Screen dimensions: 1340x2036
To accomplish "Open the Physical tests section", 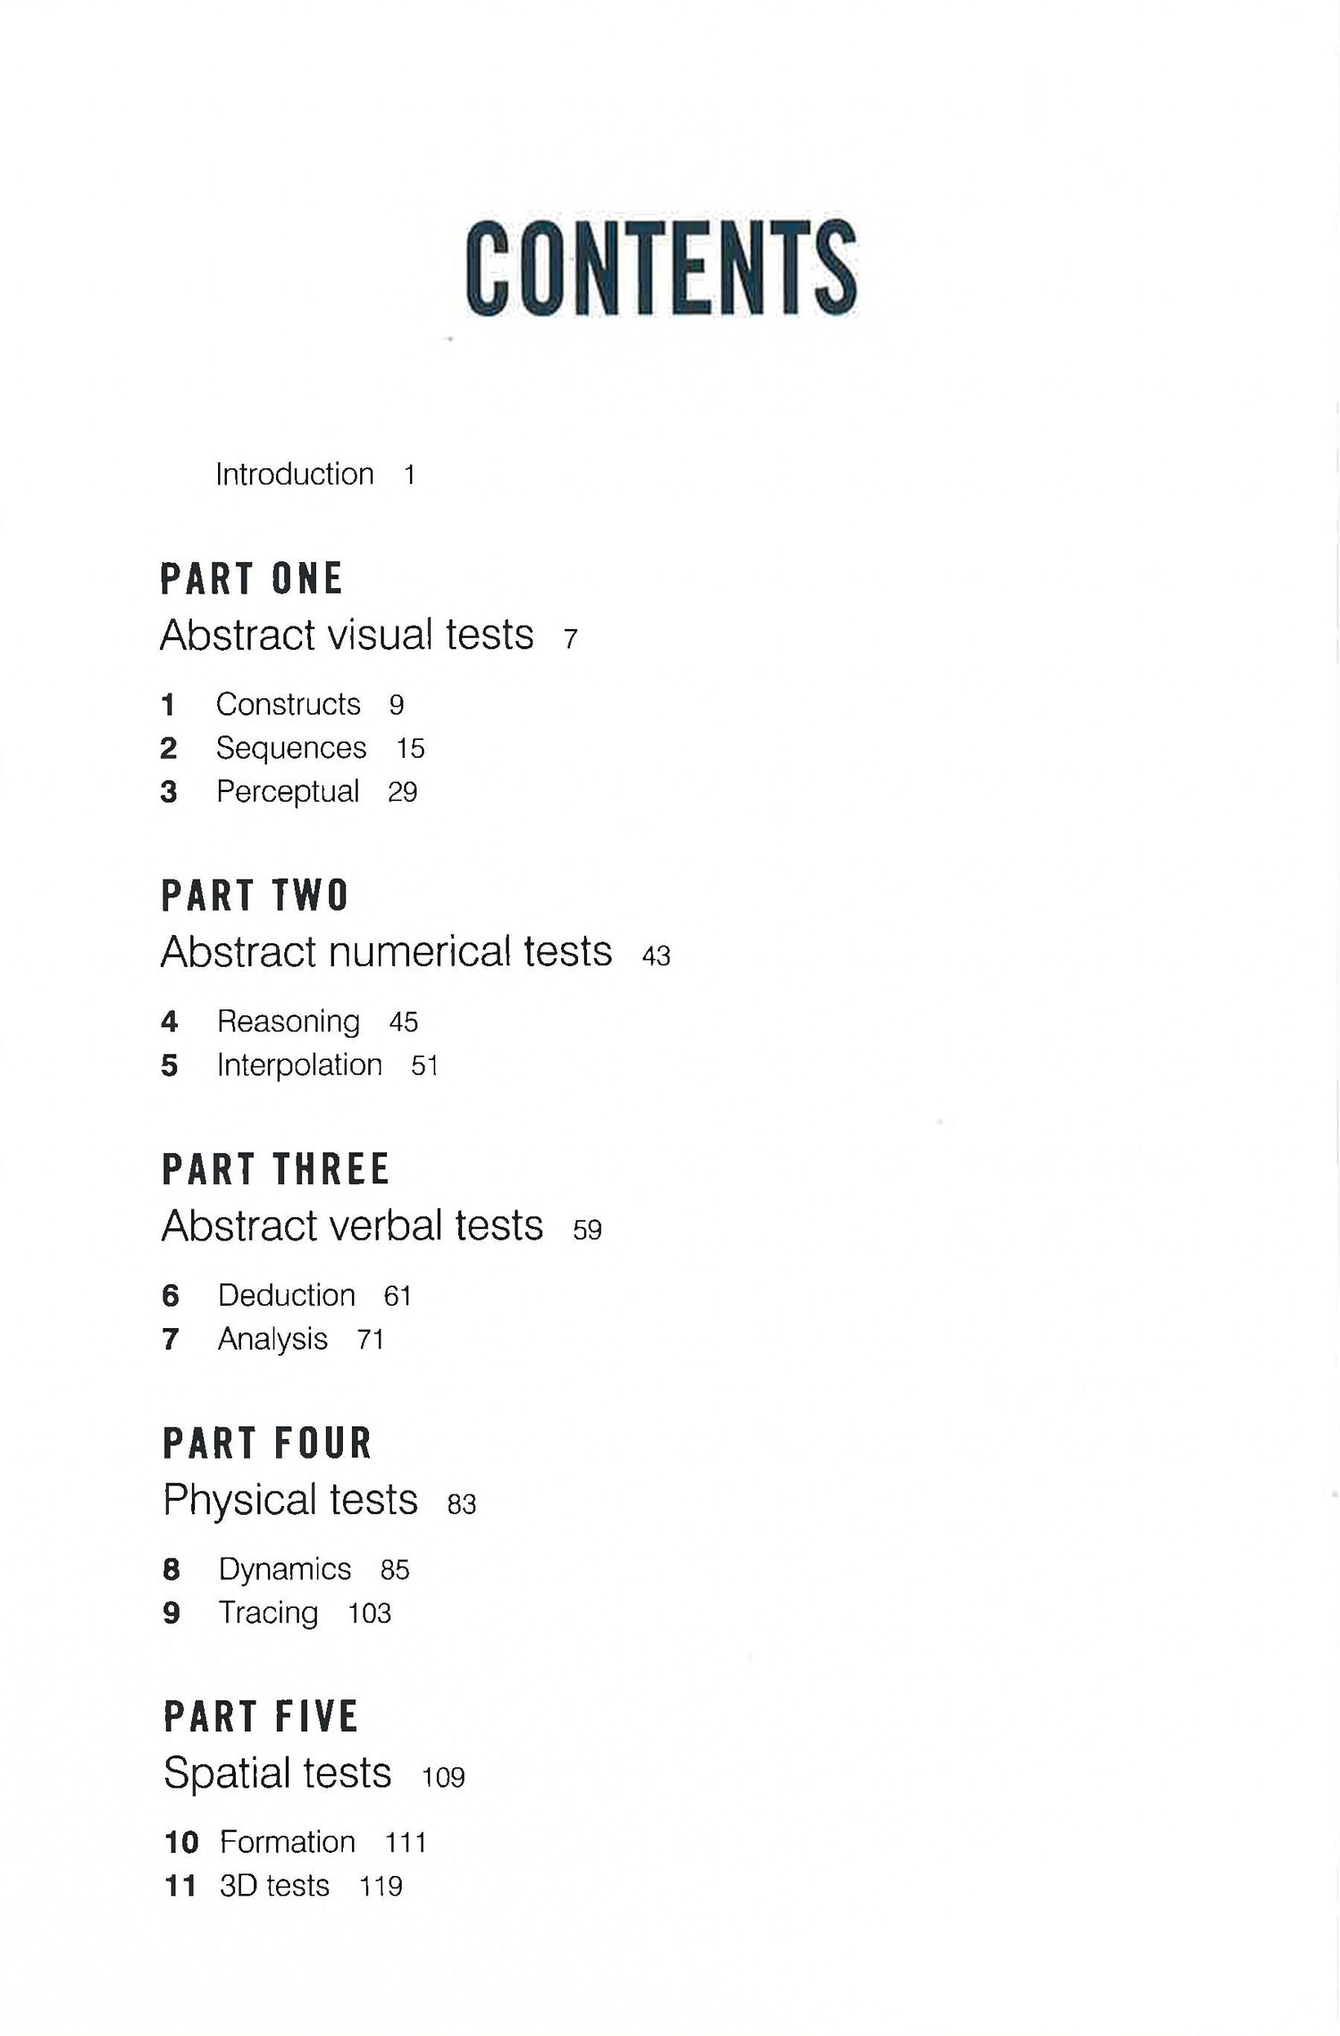I will (x=290, y=1500).
